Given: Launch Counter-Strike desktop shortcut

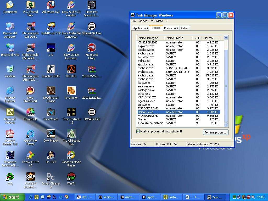Looking at the screenshot, I should (x=51, y=72).
